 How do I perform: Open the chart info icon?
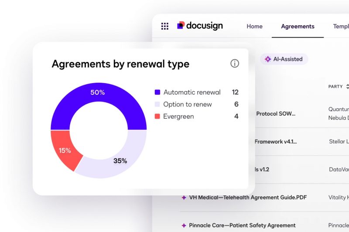(235, 64)
